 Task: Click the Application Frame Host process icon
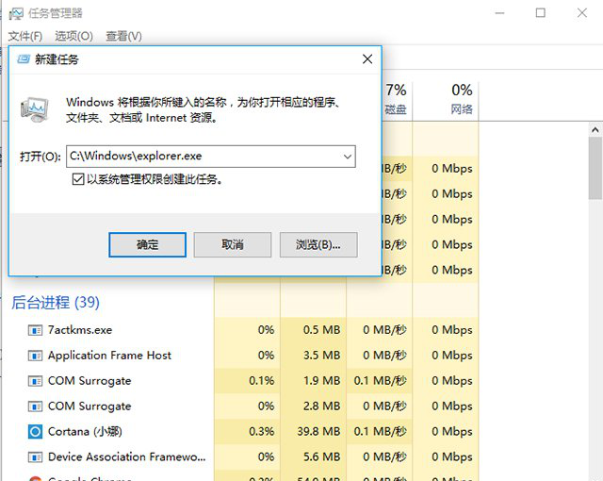36,356
